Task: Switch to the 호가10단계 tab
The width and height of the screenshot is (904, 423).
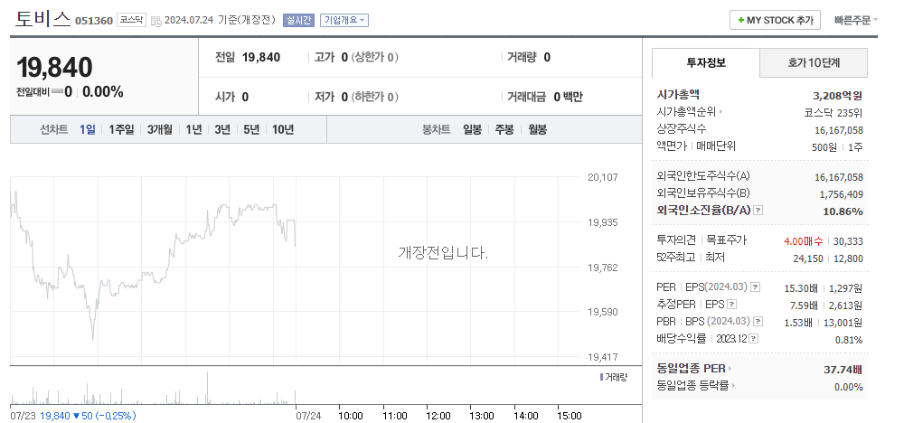Action: [814, 62]
